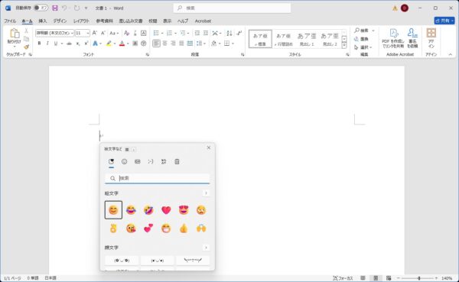This screenshot has width=459, height=282.
Task: Open font name dropdown
Action: tap(72, 33)
